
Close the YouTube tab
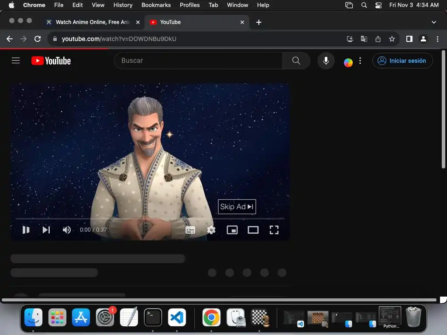(242, 22)
